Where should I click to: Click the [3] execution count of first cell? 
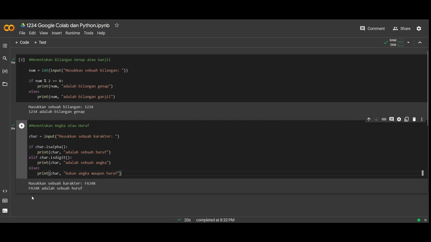click(x=22, y=60)
